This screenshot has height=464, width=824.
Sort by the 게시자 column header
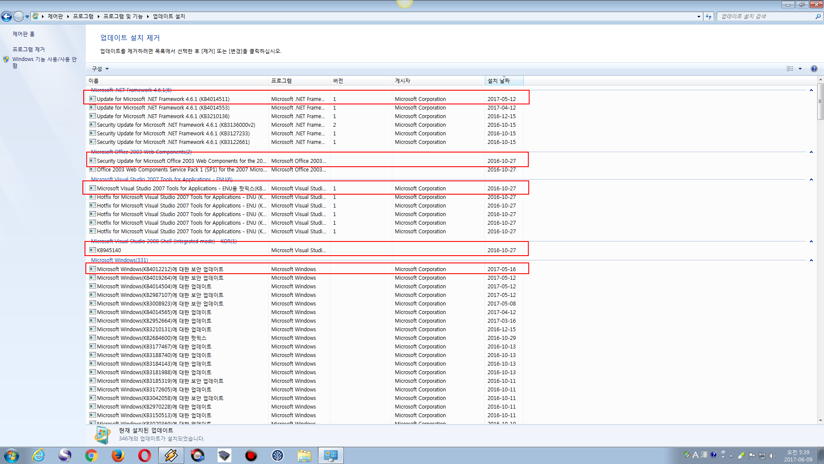[x=438, y=81]
